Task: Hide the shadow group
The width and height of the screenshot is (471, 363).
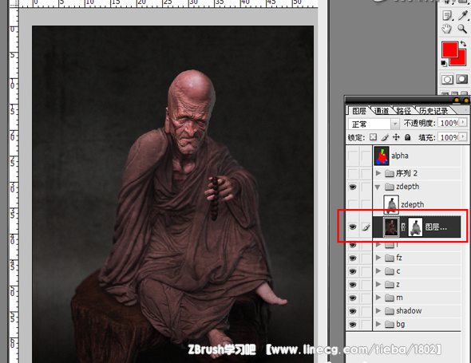Action: tap(353, 311)
